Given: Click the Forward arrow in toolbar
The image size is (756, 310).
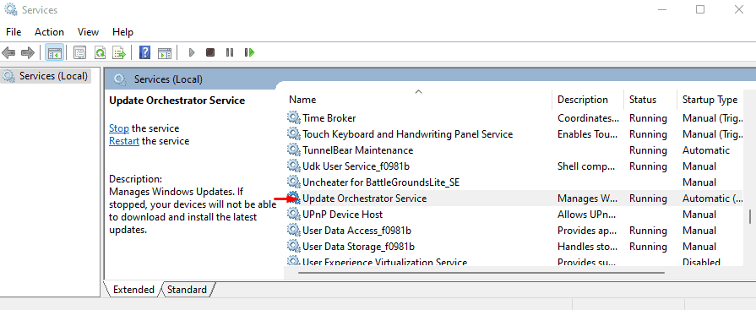Looking at the screenshot, I should (x=28, y=52).
